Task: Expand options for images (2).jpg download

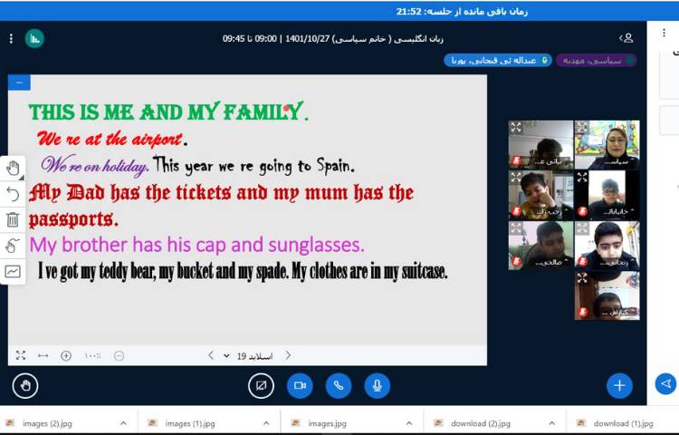Action: click(123, 423)
